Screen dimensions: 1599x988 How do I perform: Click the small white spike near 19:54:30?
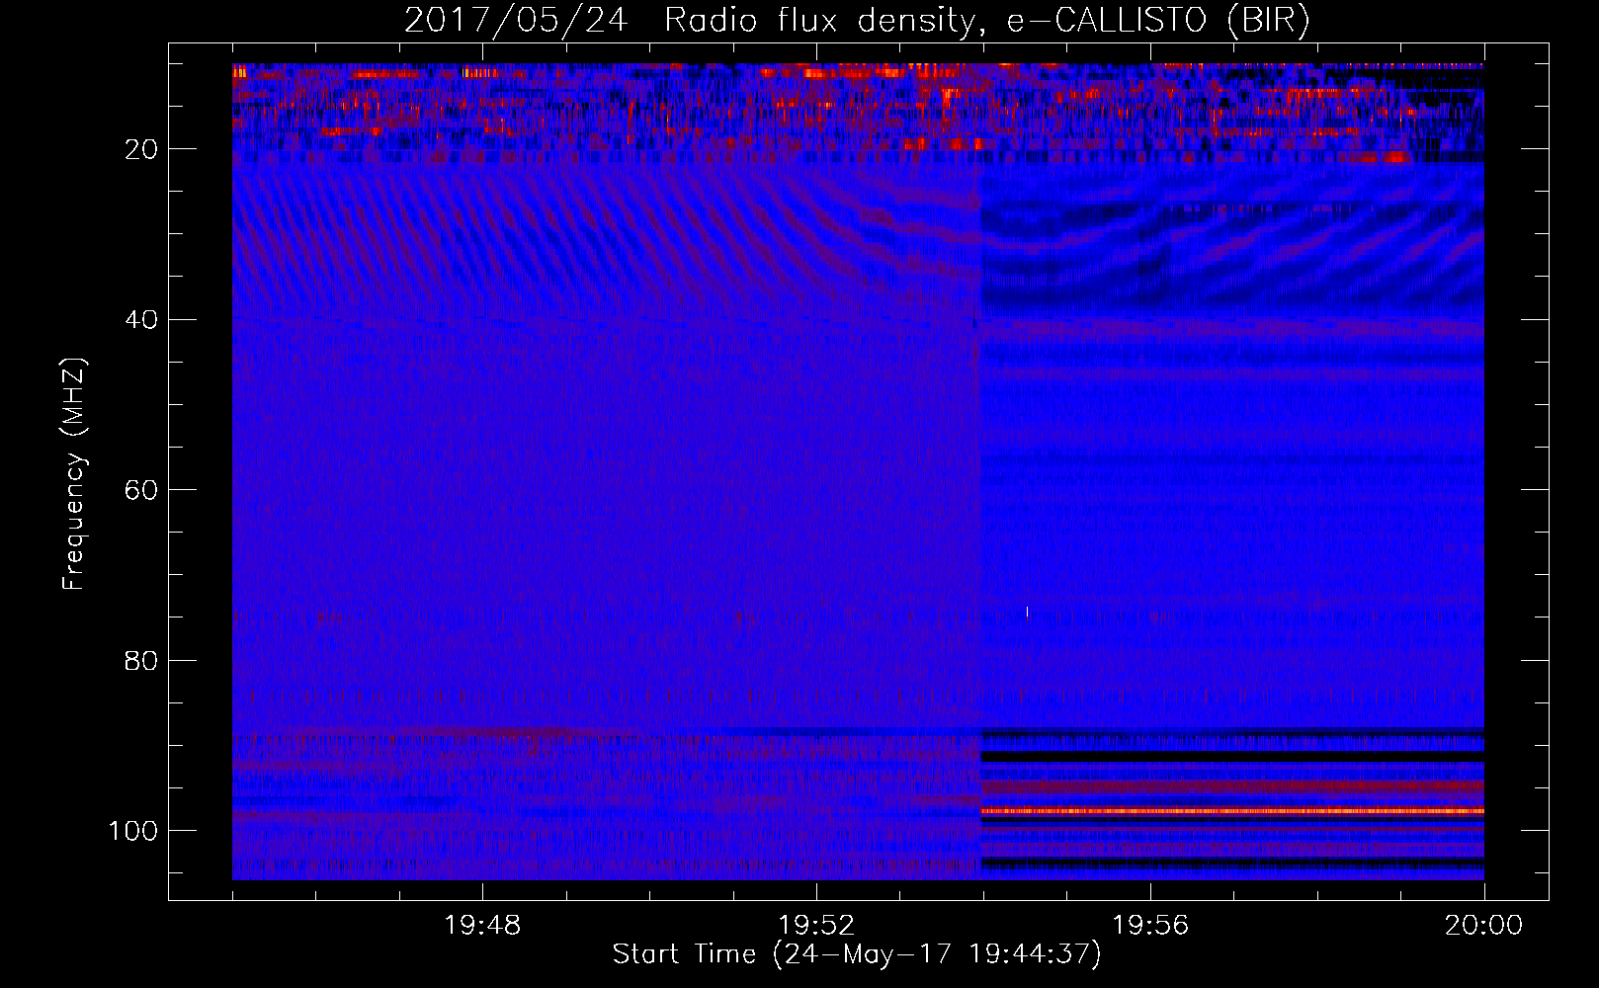[1028, 612]
